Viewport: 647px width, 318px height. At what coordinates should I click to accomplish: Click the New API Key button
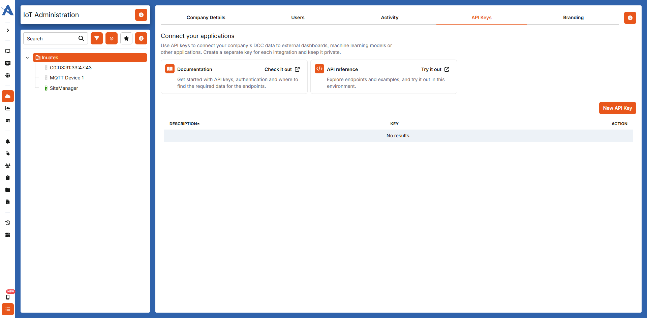(x=617, y=108)
